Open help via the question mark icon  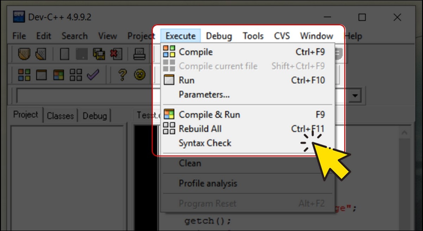click(122, 75)
